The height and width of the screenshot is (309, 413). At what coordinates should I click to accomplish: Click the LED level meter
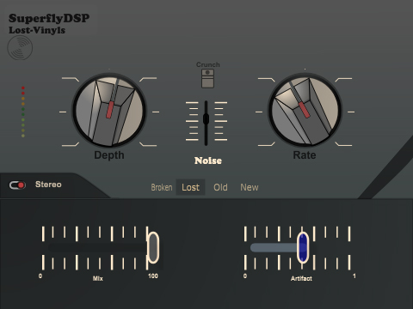pos(23,112)
